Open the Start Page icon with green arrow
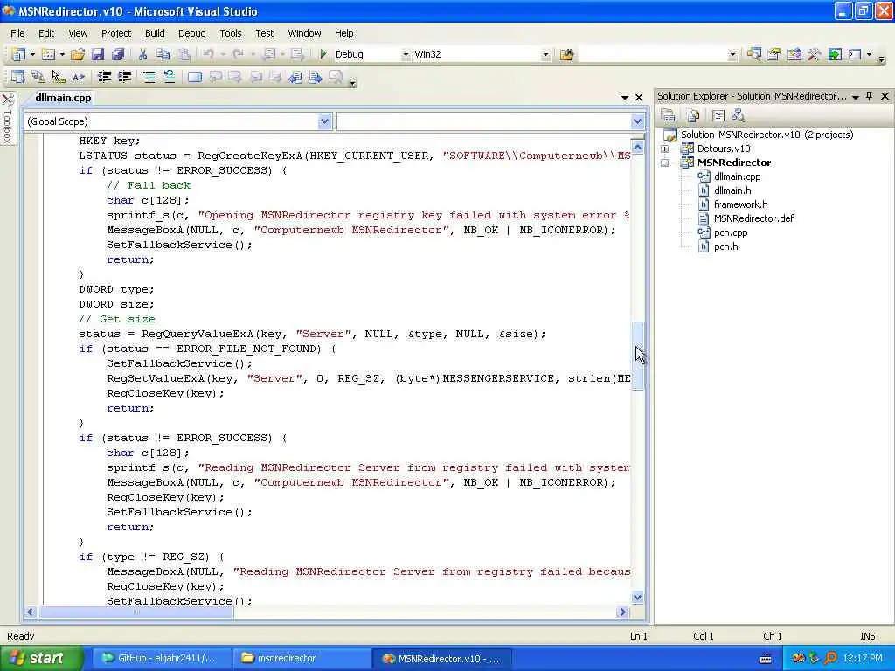The image size is (895, 671). tap(835, 54)
